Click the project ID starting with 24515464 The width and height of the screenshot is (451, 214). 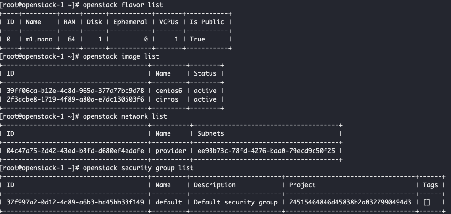pos(350,202)
